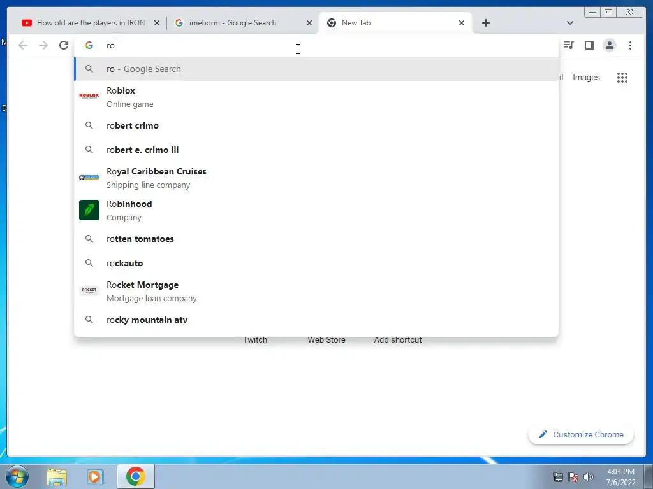Click the Robinhood feather logo icon

89,210
